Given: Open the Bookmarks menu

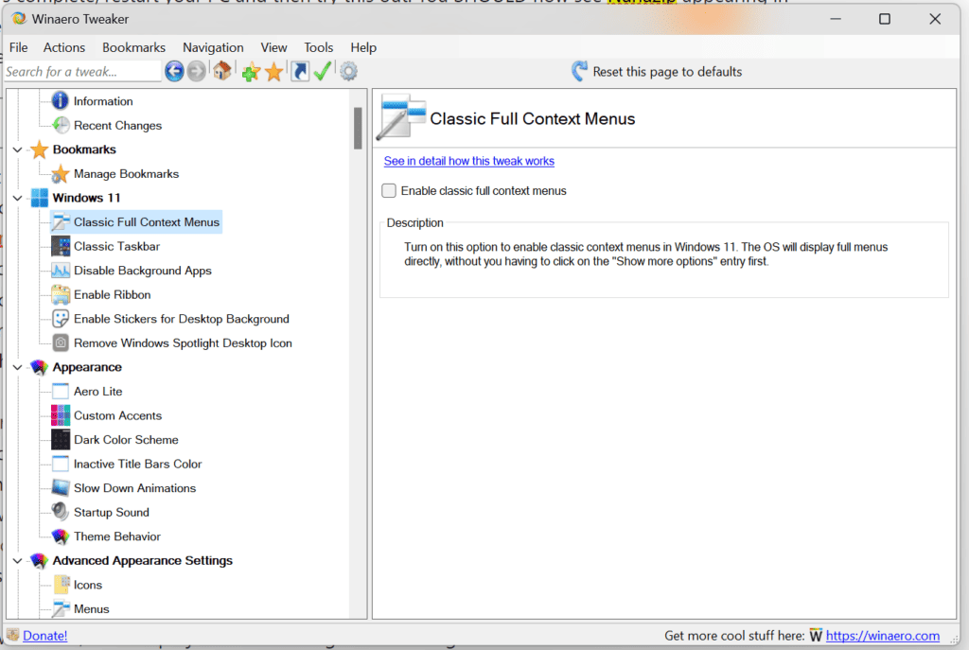Looking at the screenshot, I should click(134, 47).
